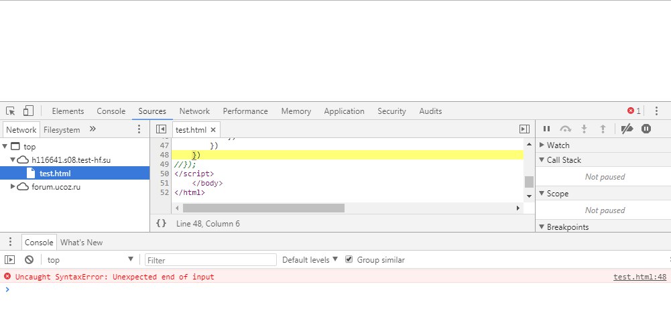Select the Filesystem navigator tab
The image size is (671, 321).
coord(62,130)
